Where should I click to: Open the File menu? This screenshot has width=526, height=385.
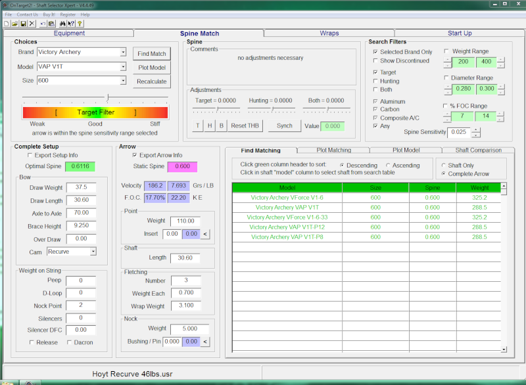click(9, 14)
